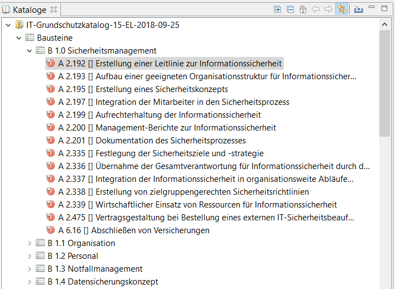The image size is (395, 289).
Task: Select A 2.338 Erstellung von zielgruppengerechten Sicherheitsrichtlinien
Action: (183, 192)
